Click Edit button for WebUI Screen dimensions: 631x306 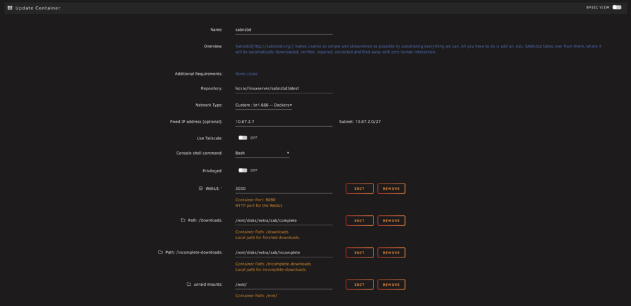click(360, 189)
